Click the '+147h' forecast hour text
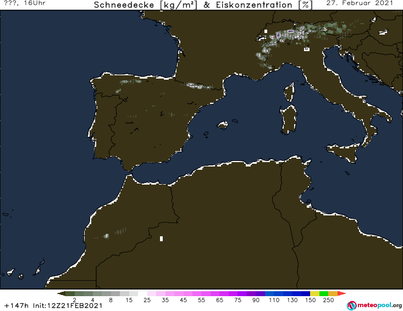This screenshot has height=311, width=403. pyautogui.click(x=16, y=306)
